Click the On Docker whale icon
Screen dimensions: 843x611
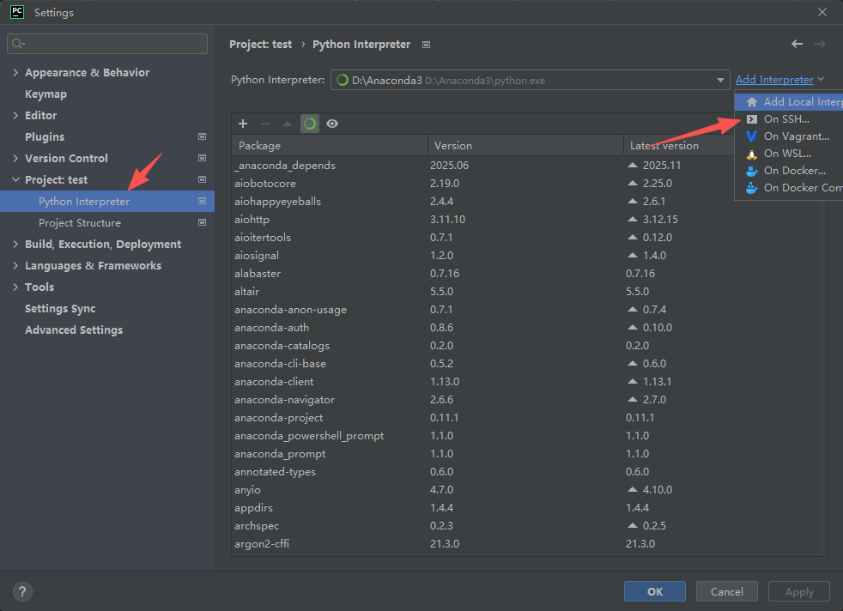[752, 171]
